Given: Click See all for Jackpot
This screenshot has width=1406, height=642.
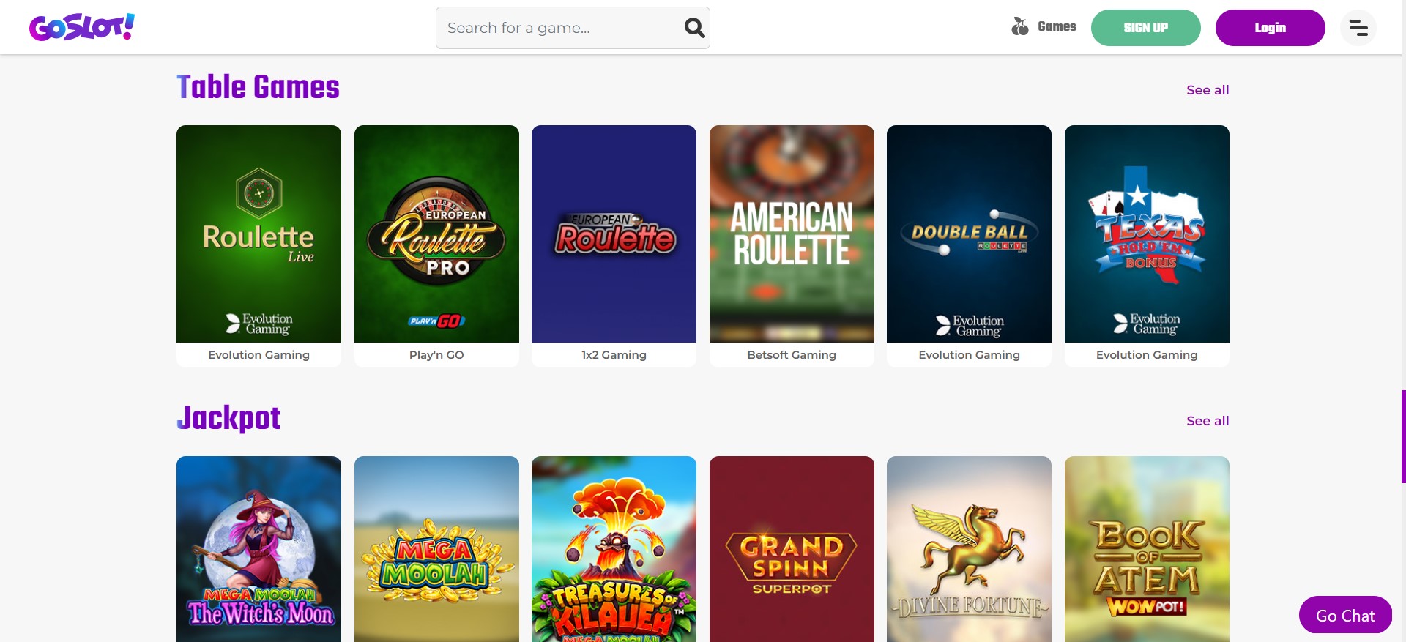Looking at the screenshot, I should [1208, 421].
